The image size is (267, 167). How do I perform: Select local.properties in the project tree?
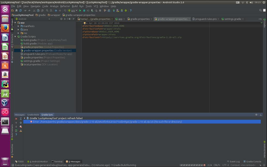click(39, 65)
